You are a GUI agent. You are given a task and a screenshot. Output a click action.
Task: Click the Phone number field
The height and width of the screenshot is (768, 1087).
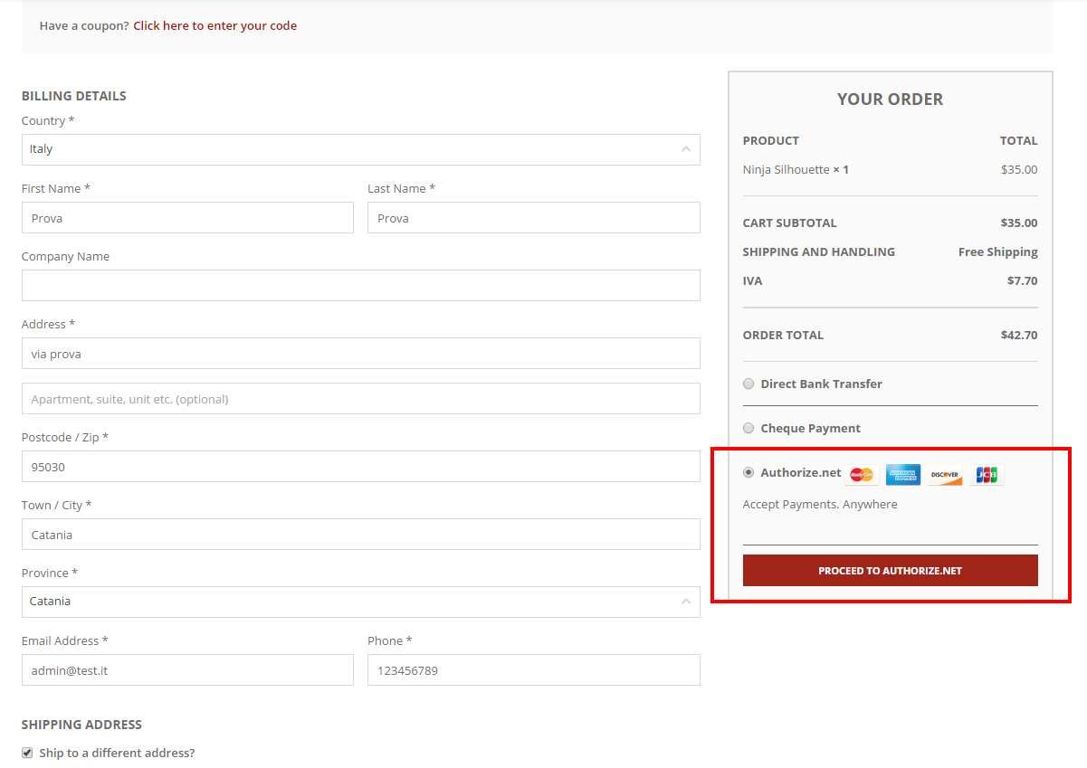point(533,670)
